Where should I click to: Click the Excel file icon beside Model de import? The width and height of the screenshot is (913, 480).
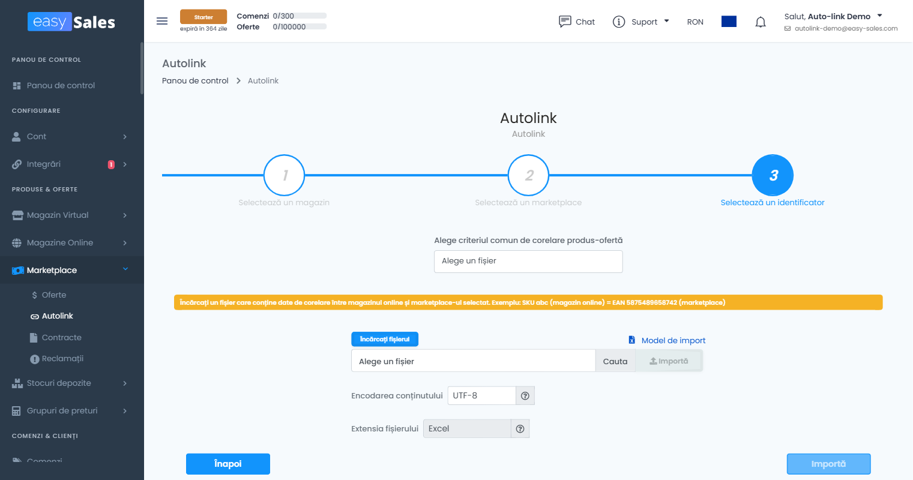click(x=632, y=340)
